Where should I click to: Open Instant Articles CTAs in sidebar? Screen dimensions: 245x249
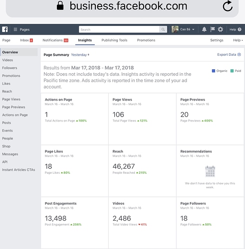pos(18,170)
